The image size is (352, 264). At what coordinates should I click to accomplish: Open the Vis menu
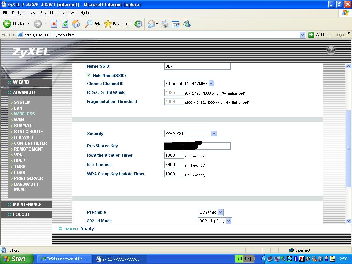33,13
